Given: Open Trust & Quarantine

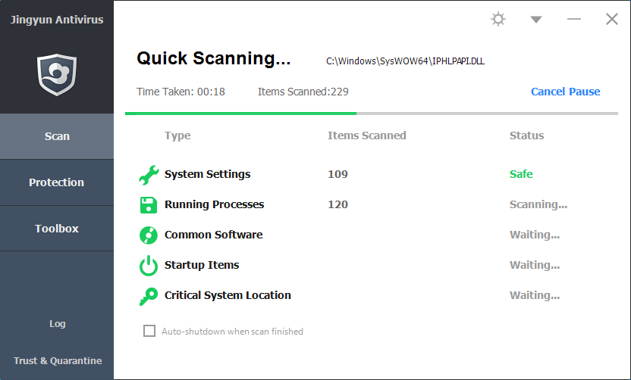Looking at the screenshot, I should coord(58,361).
